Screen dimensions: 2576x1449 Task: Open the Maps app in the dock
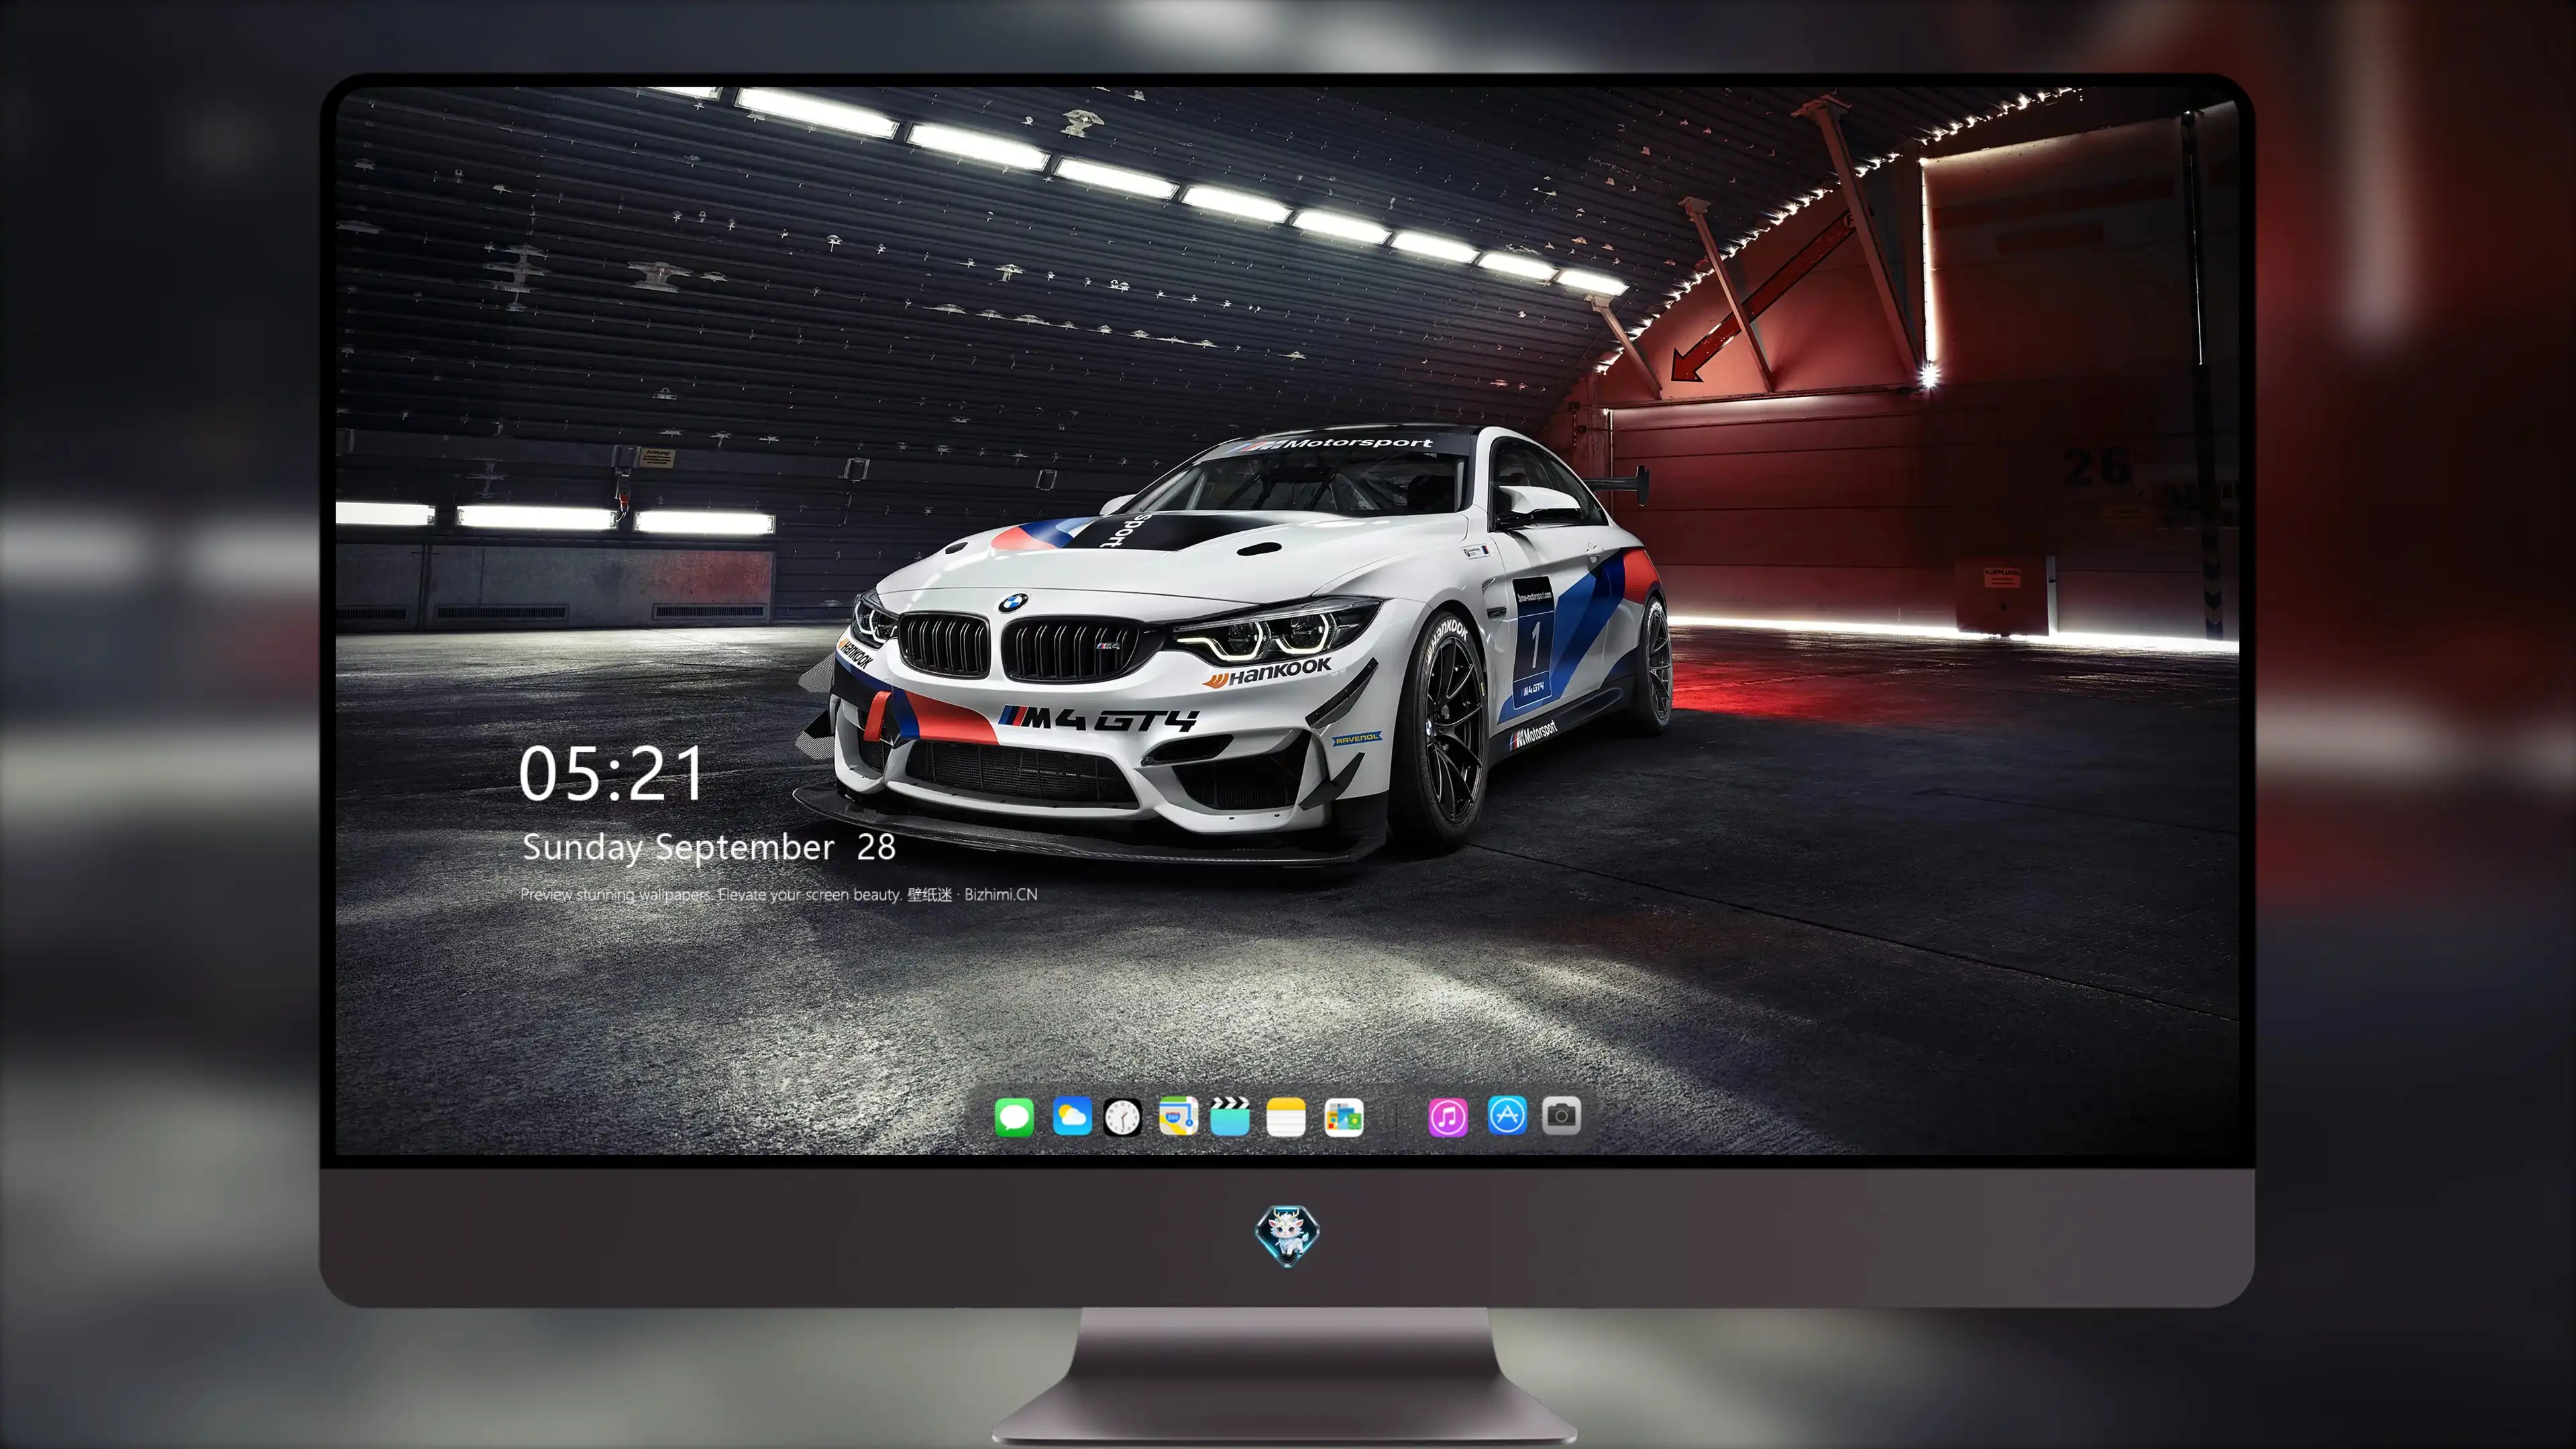[1178, 1116]
